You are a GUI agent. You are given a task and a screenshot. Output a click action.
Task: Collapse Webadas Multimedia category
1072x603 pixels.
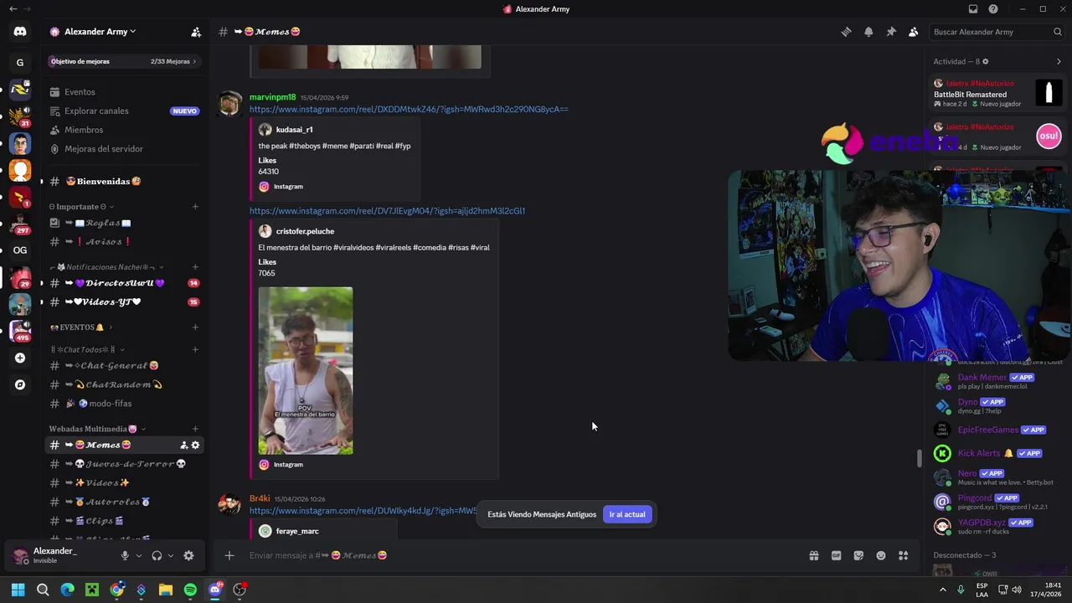point(97,430)
